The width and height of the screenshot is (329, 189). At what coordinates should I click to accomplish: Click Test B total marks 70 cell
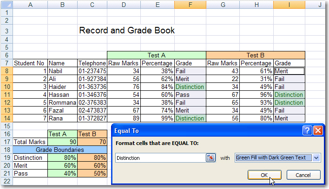tap(92, 142)
